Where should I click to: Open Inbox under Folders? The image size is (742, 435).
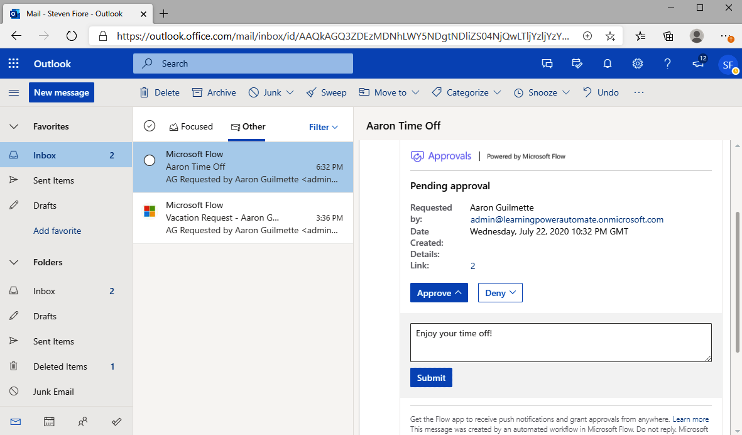66,291
